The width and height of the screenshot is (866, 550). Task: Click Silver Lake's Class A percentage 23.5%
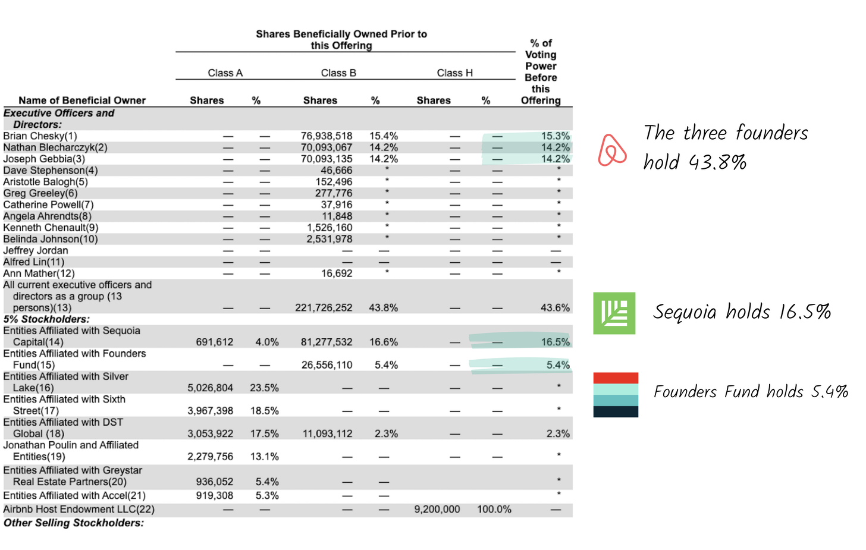click(x=264, y=388)
